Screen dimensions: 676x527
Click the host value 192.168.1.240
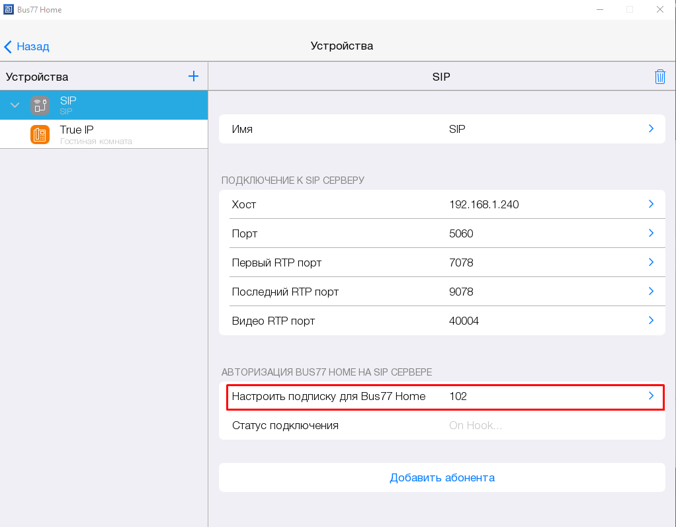[x=484, y=204]
